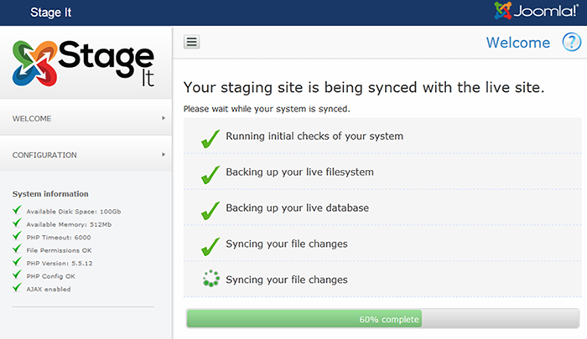This screenshot has width=587, height=339.
Task: Click 'PHP Config OK' entry
Action: [x=50, y=276]
